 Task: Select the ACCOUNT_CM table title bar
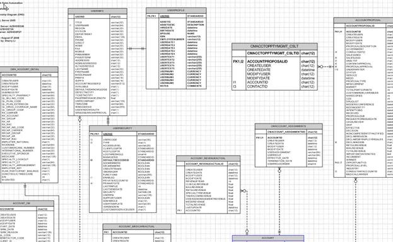coord(26,203)
